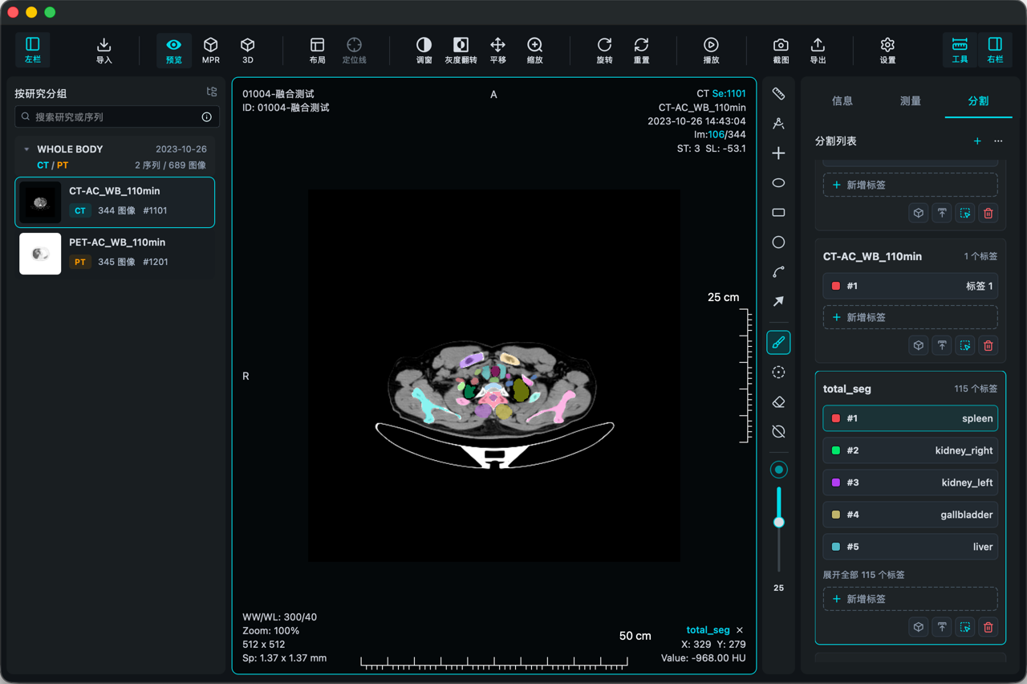
Task: Select the PET-AC_WB_110min series
Action: click(115, 254)
